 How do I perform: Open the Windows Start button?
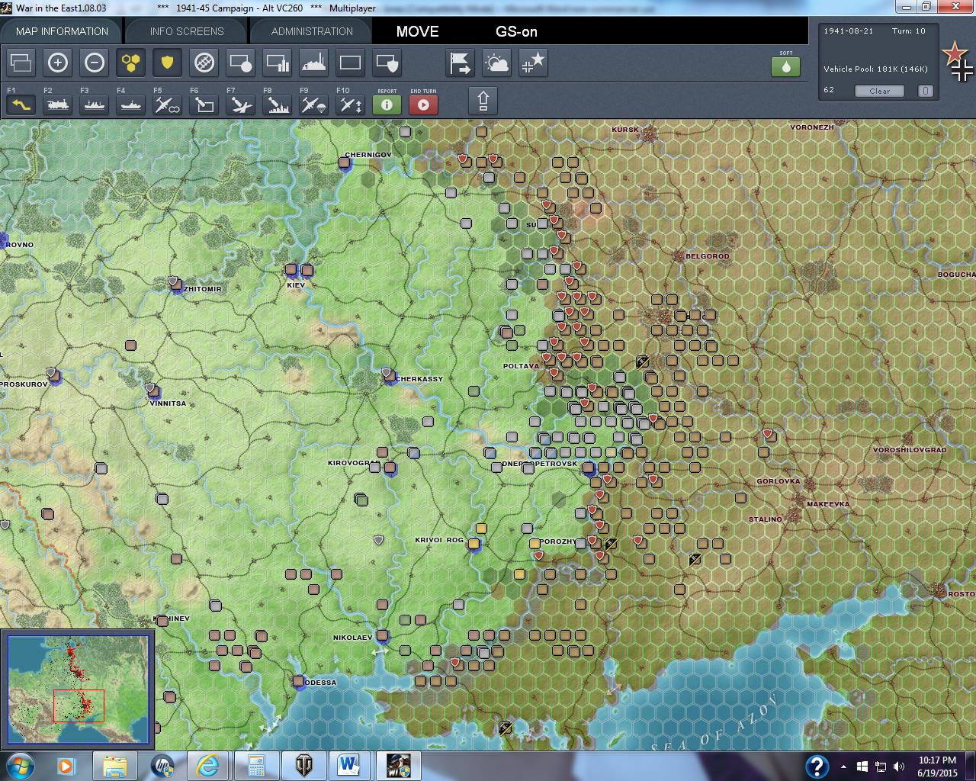tap(19, 766)
